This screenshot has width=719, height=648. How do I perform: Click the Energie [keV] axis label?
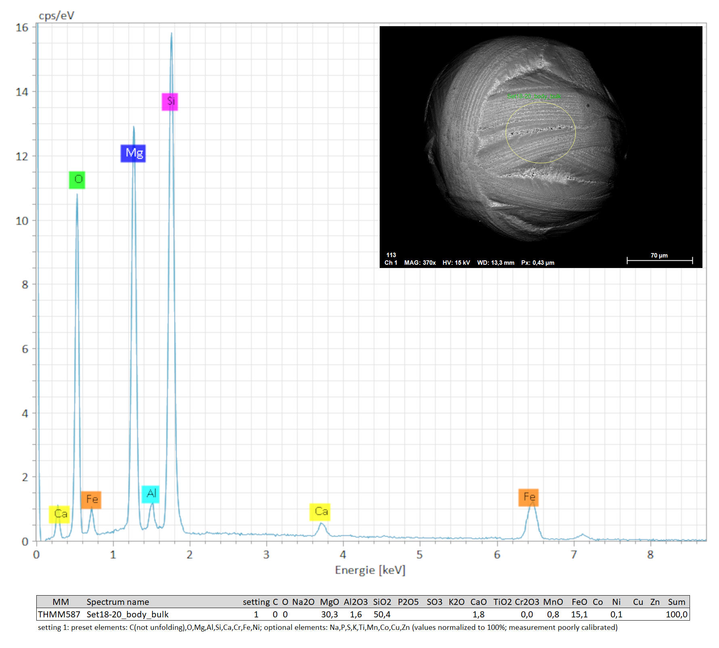pos(370,570)
